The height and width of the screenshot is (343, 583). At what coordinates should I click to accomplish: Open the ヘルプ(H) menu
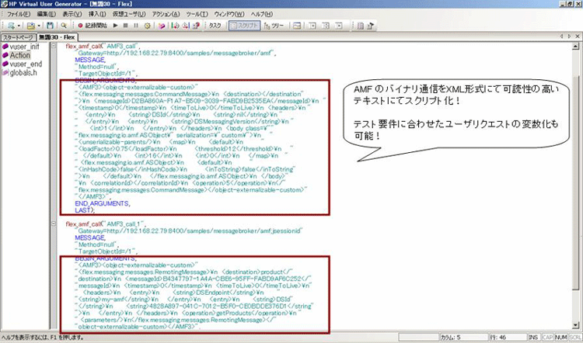point(261,14)
